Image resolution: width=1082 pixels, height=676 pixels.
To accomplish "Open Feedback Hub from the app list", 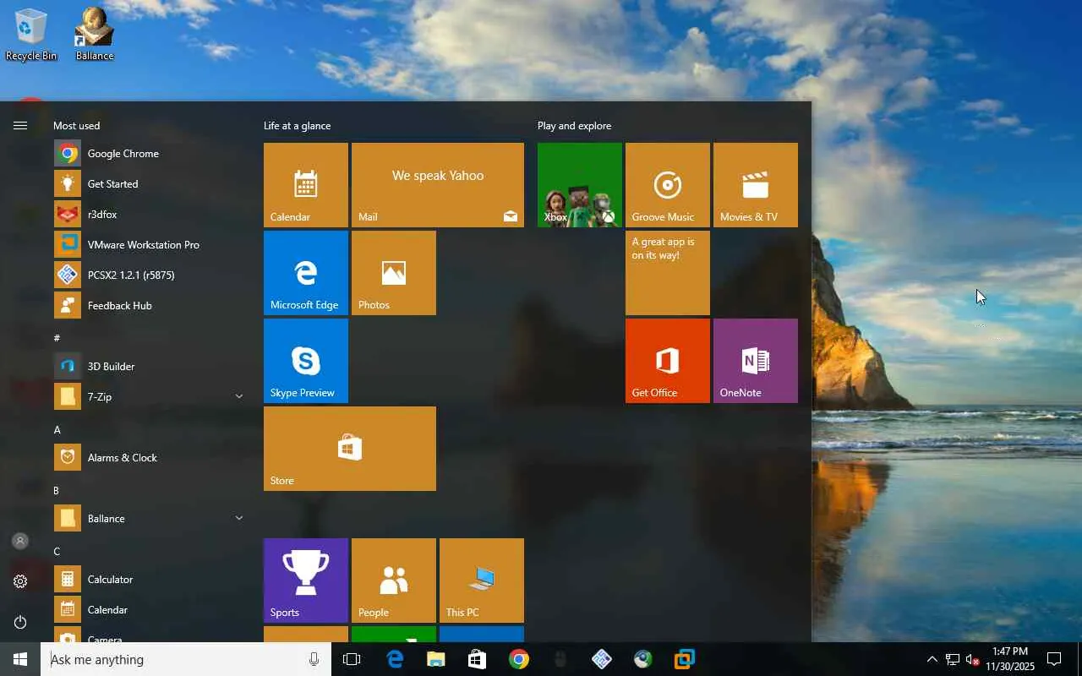I will tap(149, 306).
